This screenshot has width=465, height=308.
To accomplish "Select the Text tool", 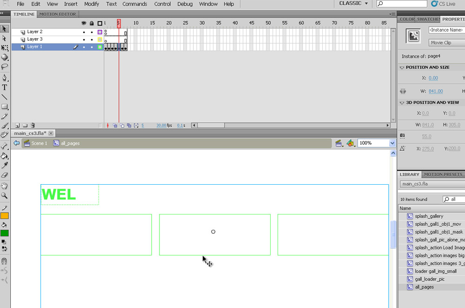I will [5, 87].
